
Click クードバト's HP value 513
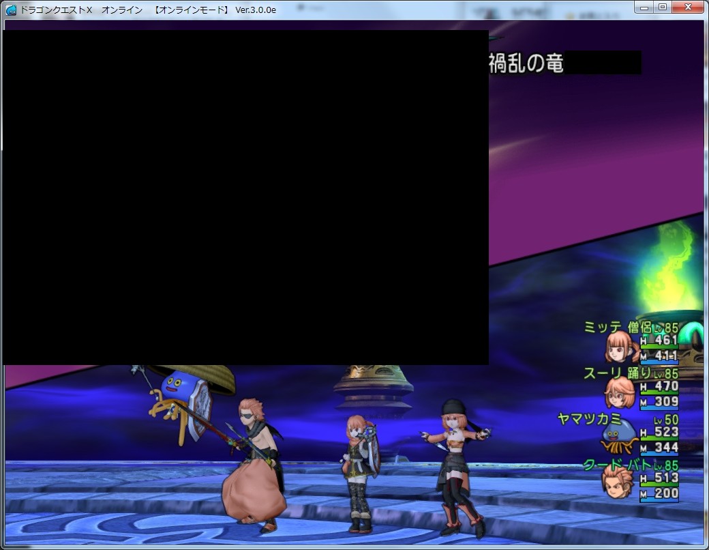(x=666, y=478)
